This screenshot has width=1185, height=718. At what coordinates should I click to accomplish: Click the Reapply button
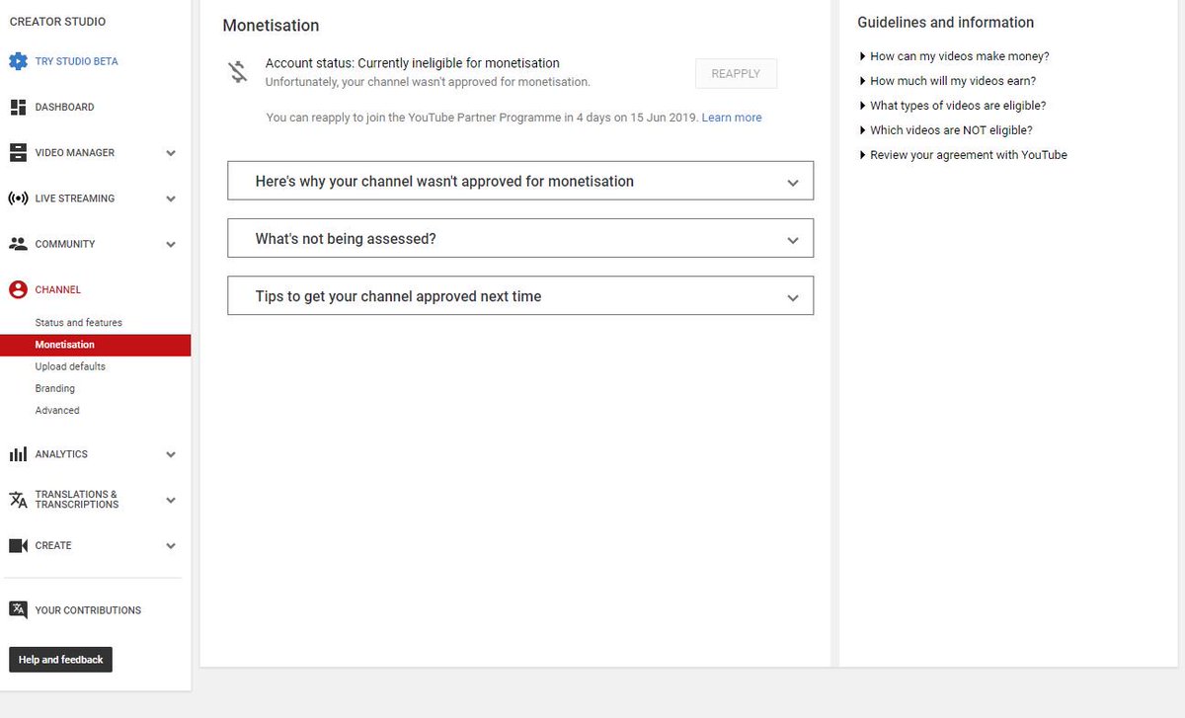click(736, 74)
